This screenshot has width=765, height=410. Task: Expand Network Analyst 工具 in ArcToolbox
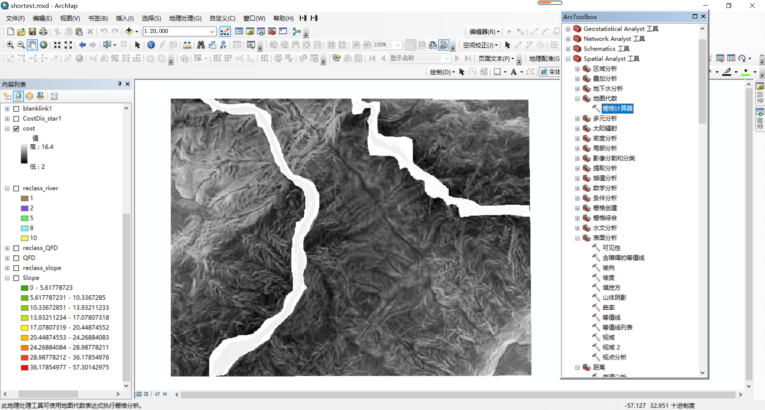click(568, 39)
